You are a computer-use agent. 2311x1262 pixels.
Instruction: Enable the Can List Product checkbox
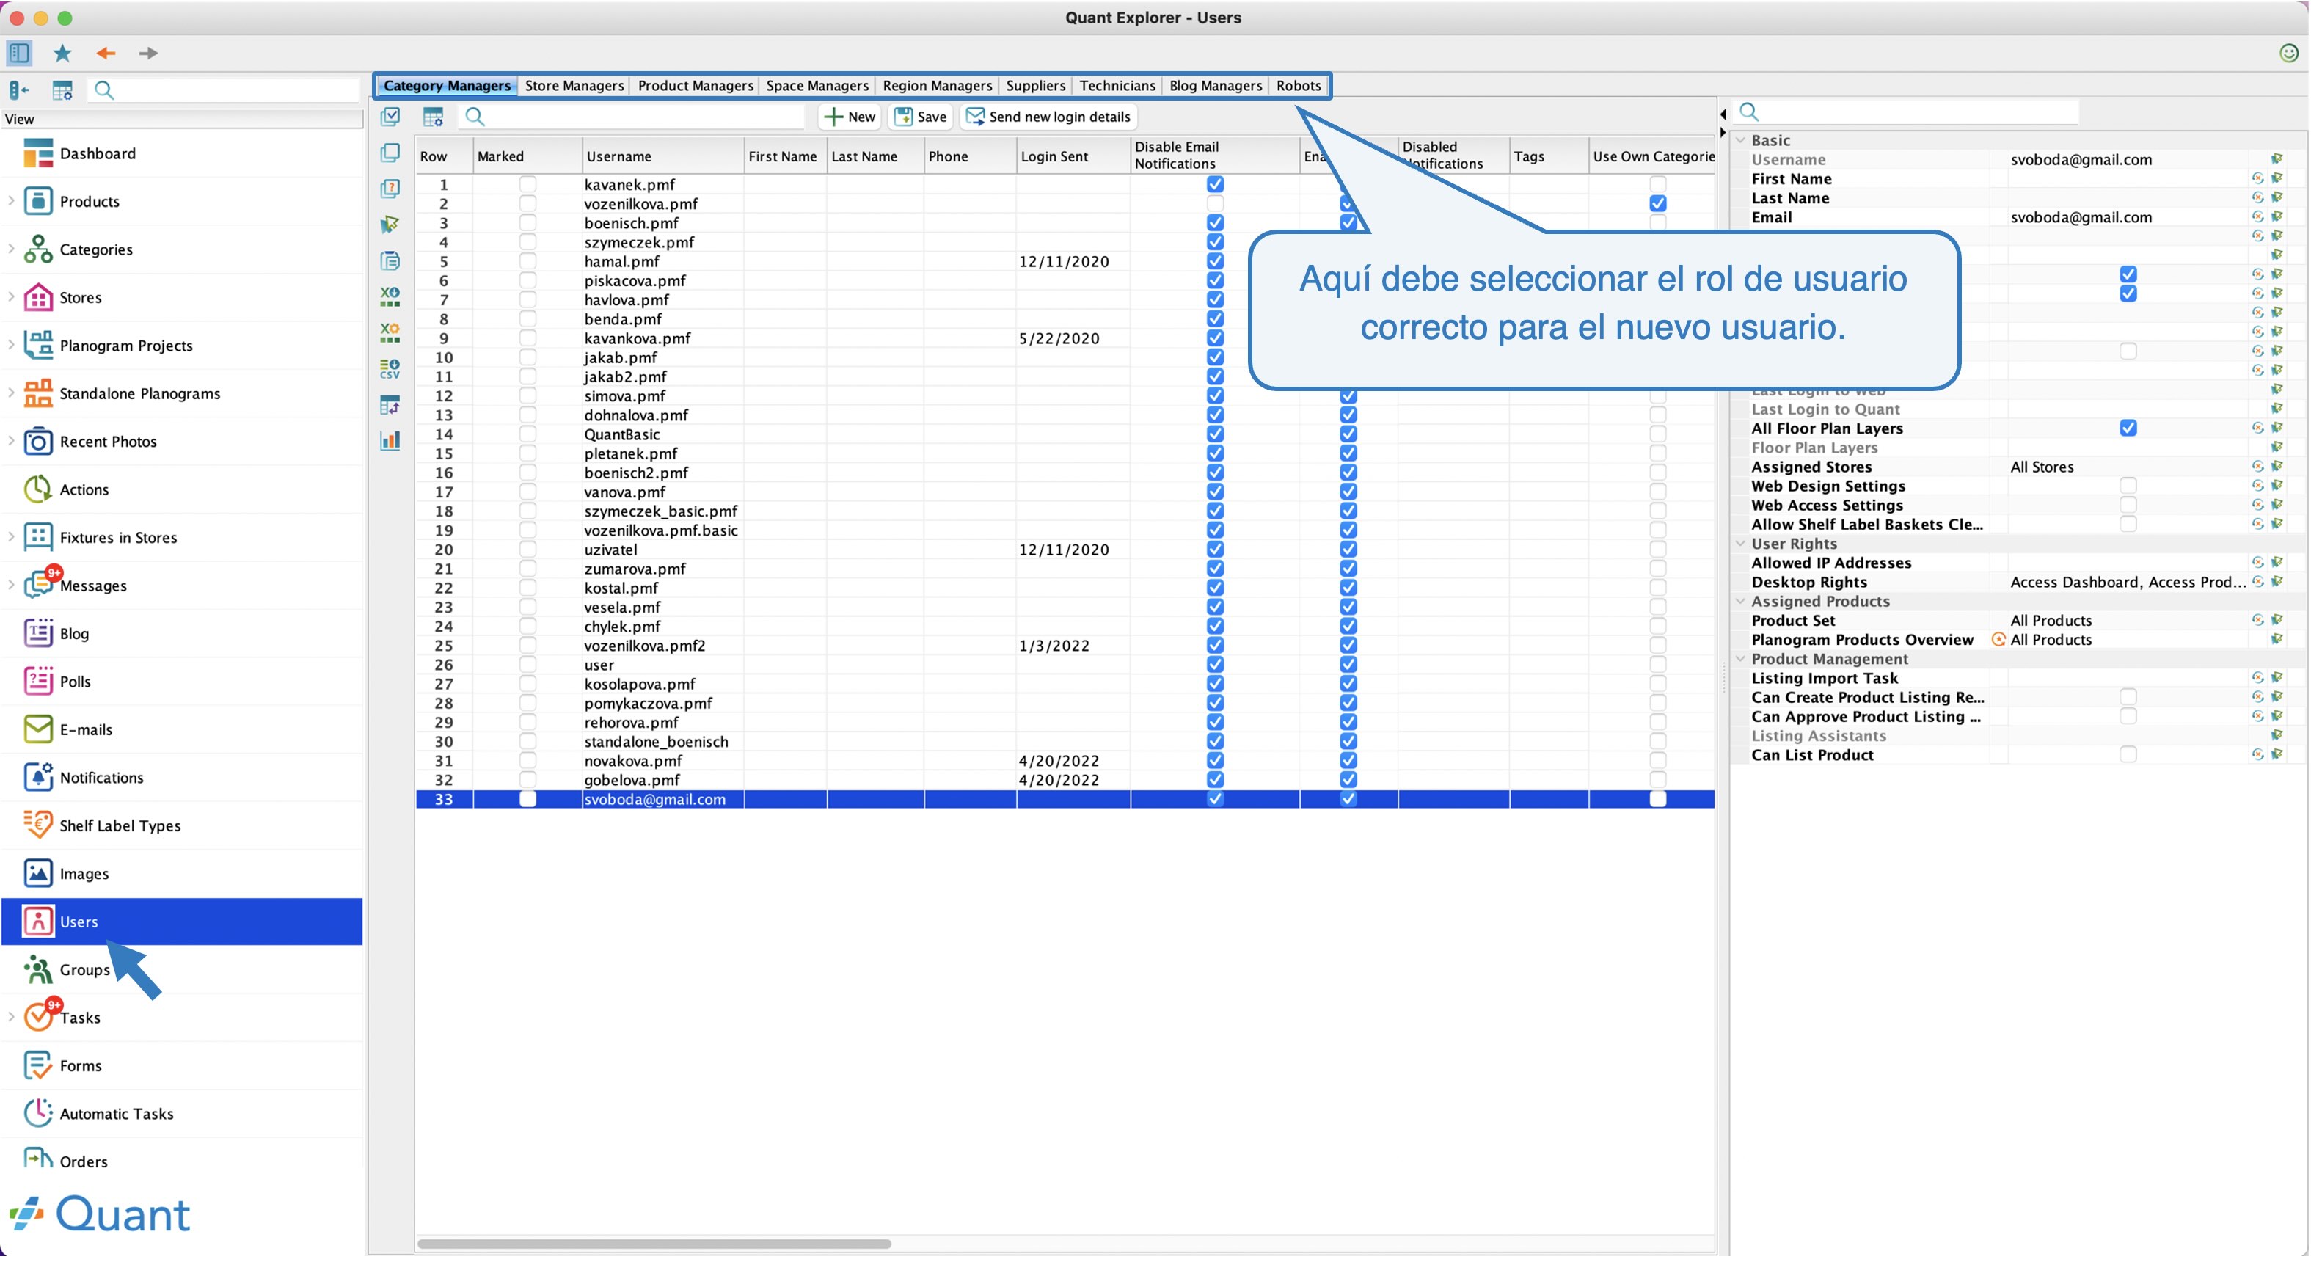click(2127, 754)
